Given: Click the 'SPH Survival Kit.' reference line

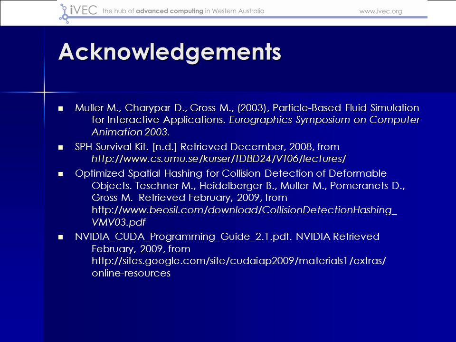Looking at the screenshot, I should click(207, 147).
